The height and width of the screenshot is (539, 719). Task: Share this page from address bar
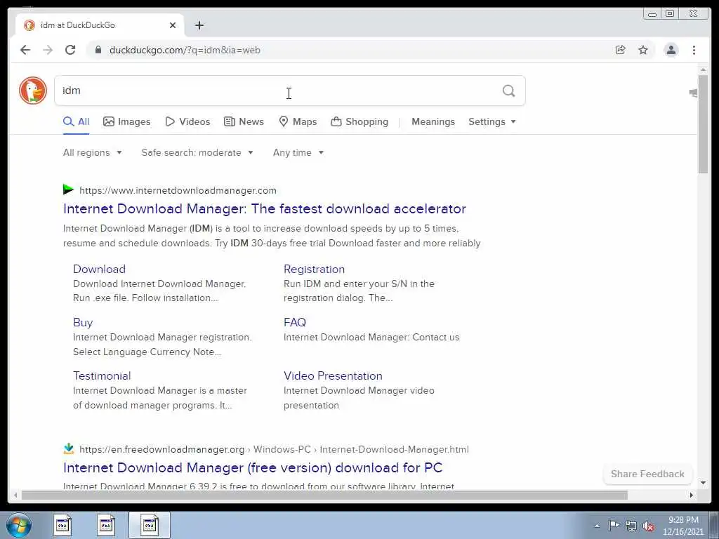[x=621, y=50]
